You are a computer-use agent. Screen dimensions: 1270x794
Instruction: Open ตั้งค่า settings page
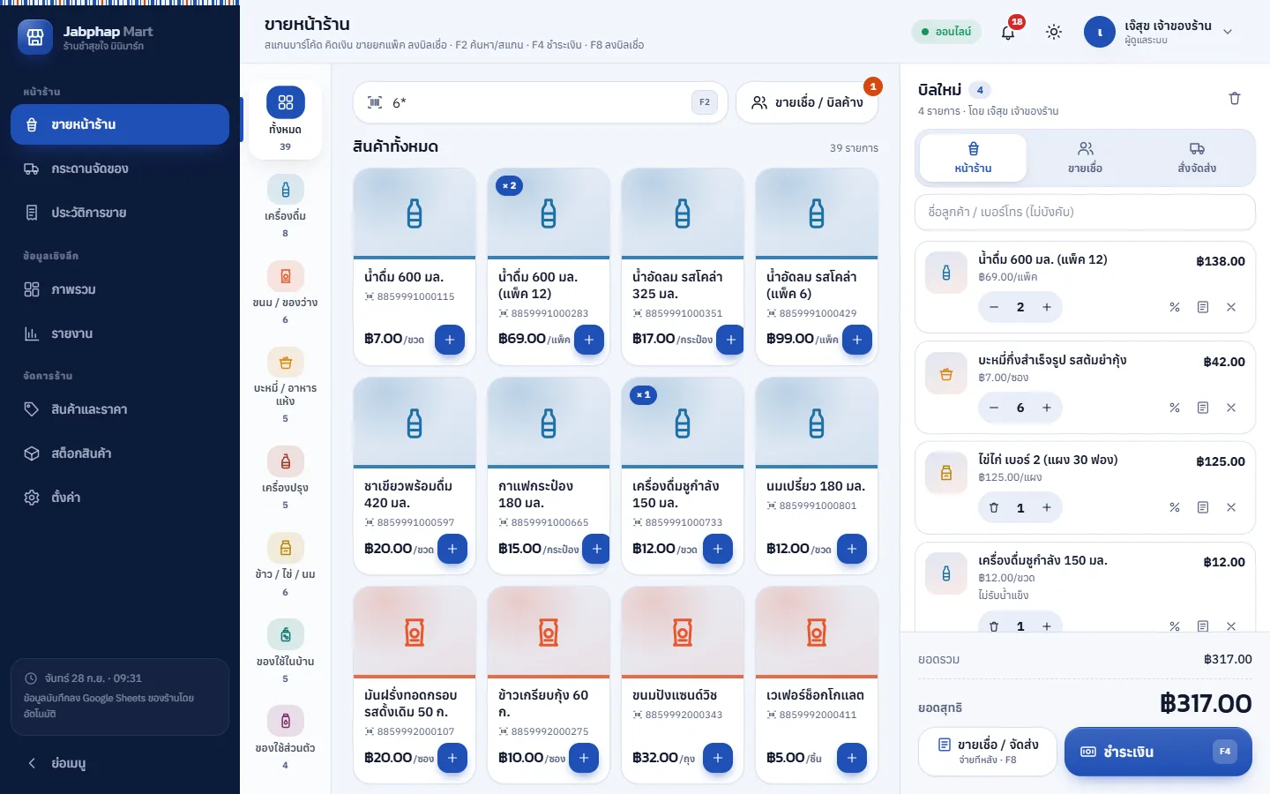tap(120, 498)
